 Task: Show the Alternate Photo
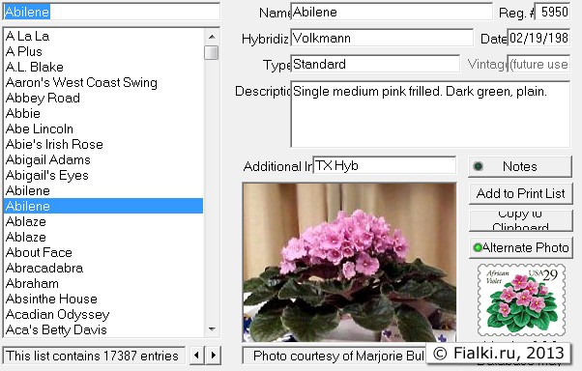(x=520, y=247)
